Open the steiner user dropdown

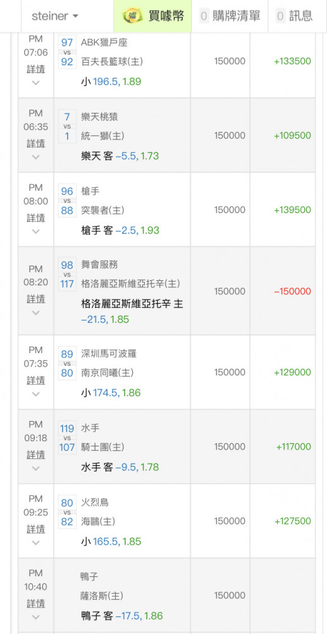(x=55, y=16)
